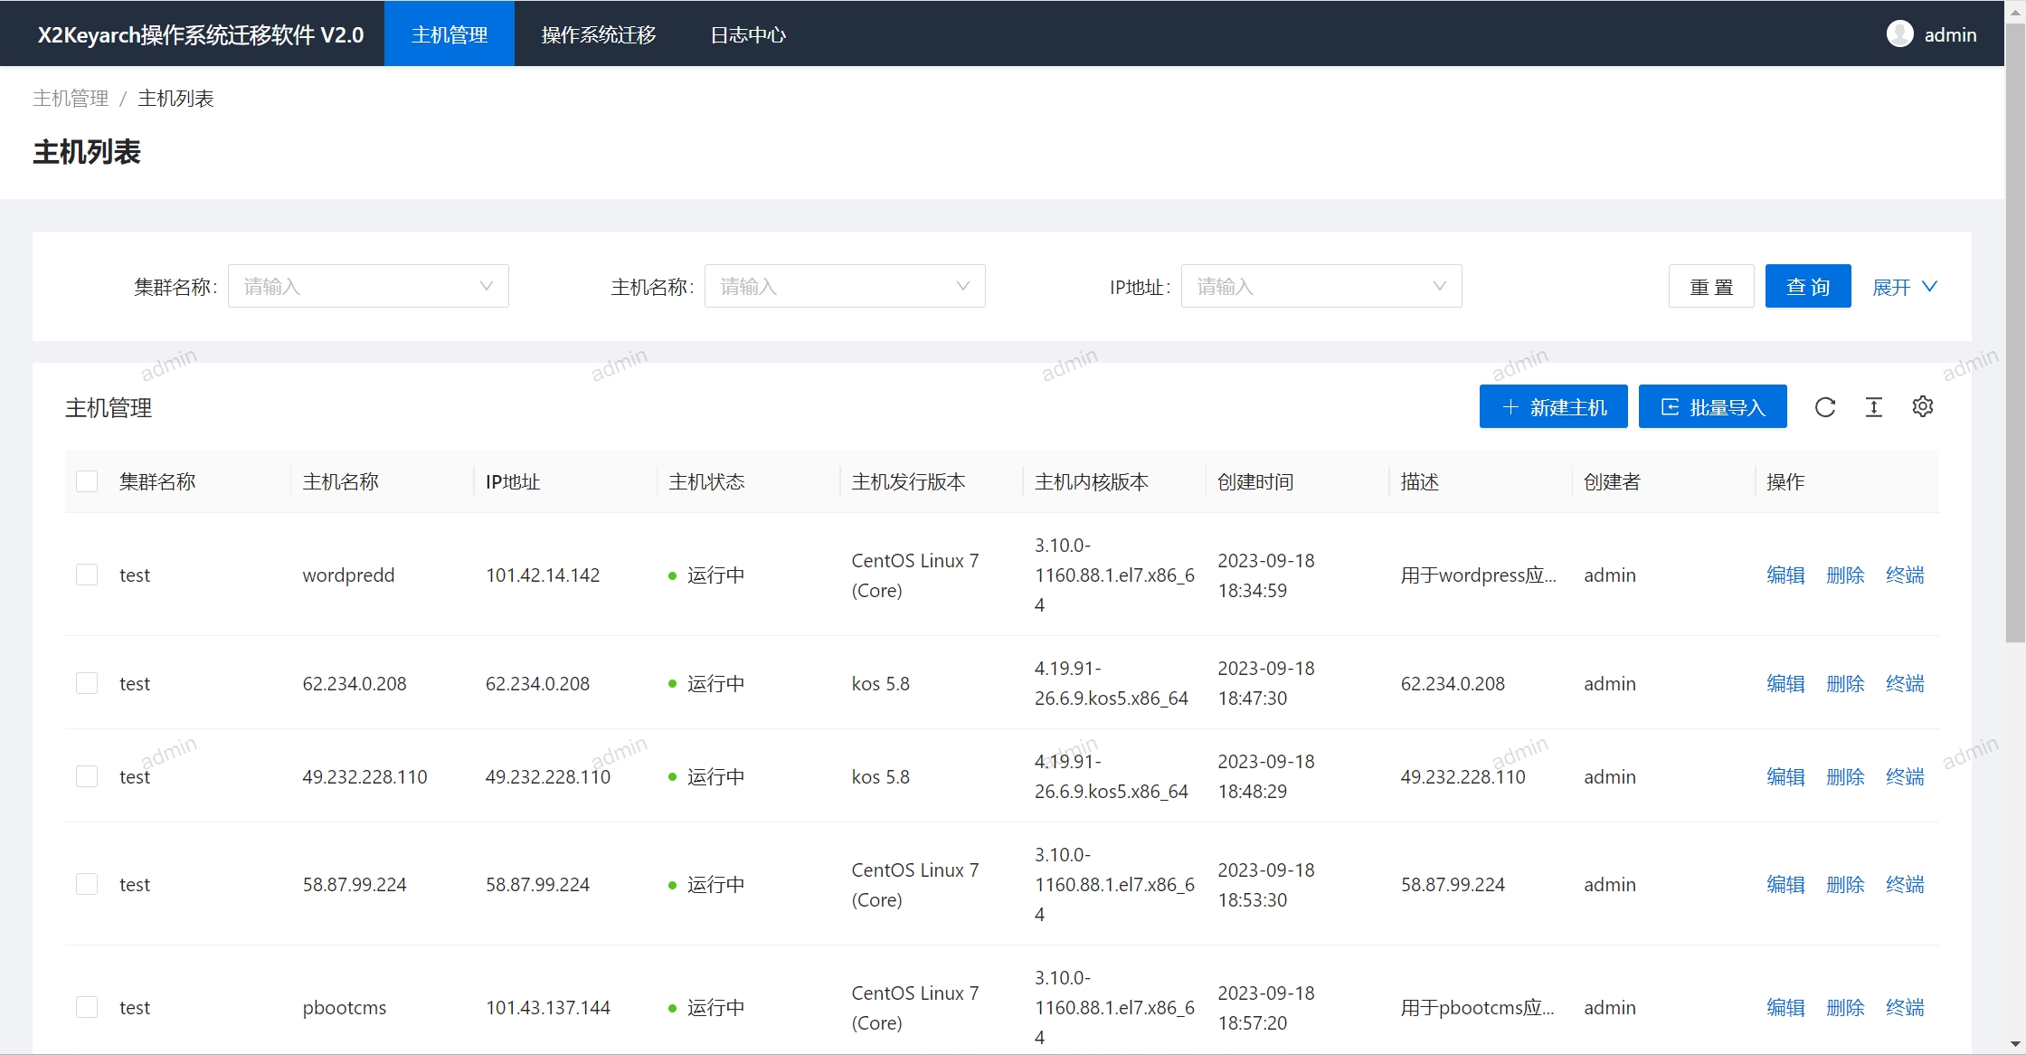Expand the IP地址 filter dropdown
Screen dimensions: 2026x1055
(x=1321, y=287)
